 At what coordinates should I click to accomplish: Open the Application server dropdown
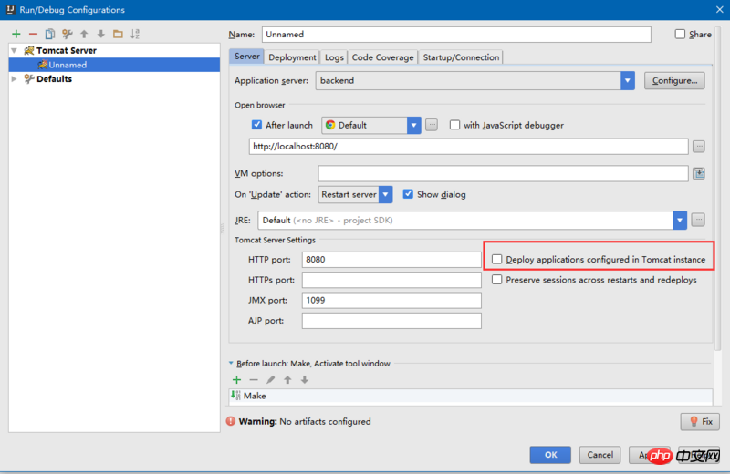tap(628, 80)
